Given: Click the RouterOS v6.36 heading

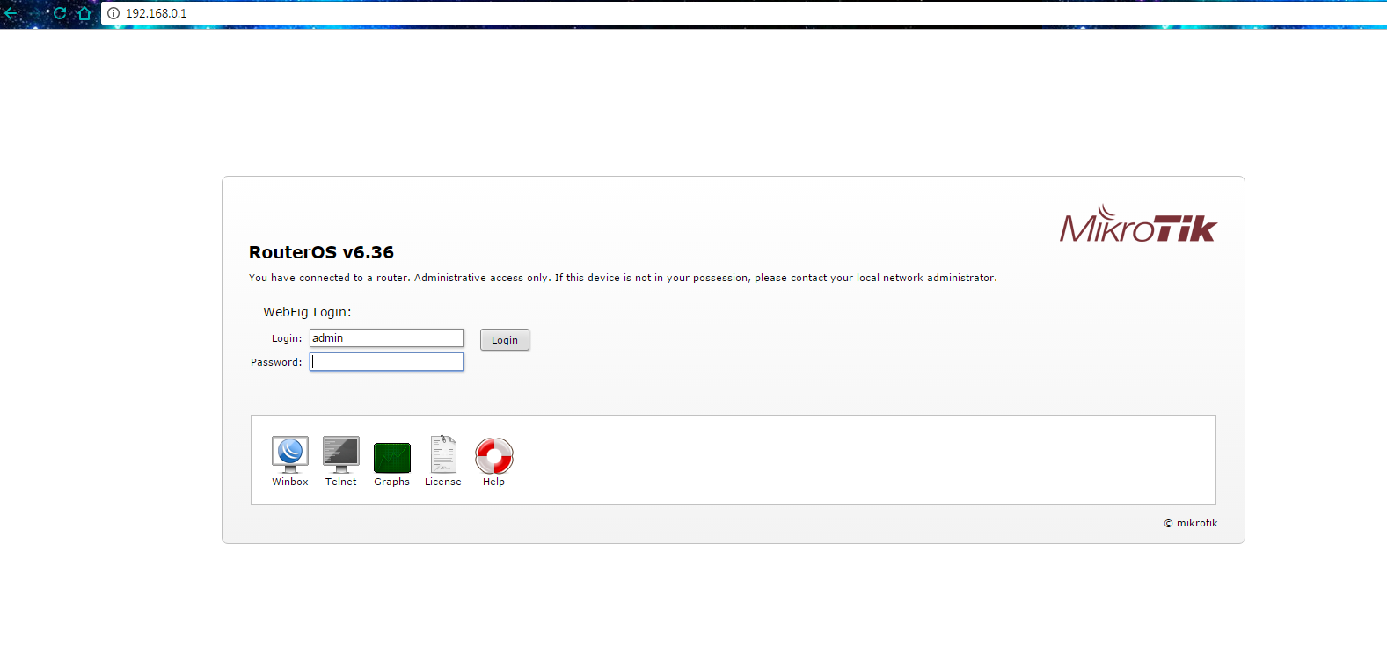Looking at the screenshot, I should pyautogui.click(x=321, y=252).
